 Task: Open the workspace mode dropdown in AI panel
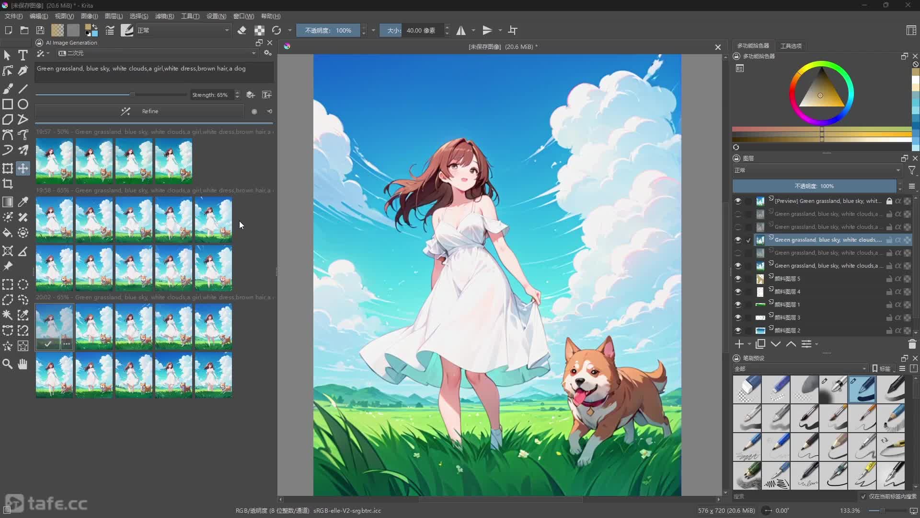[x=43, y=53]
